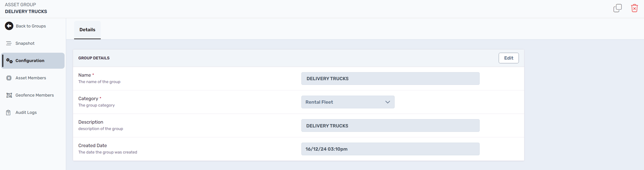The width and height of the screenshot is (644, 170).
Task: Open the Rental Fleet category dropdown
Action: 348,102
